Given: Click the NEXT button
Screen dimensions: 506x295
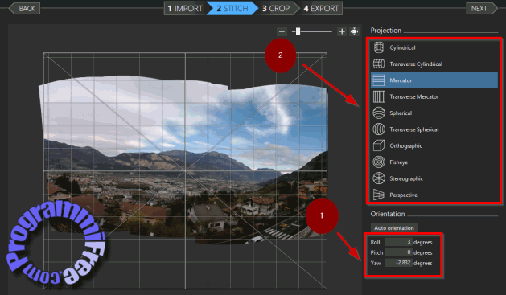Looking at the screenshot, I should (482, 8).
